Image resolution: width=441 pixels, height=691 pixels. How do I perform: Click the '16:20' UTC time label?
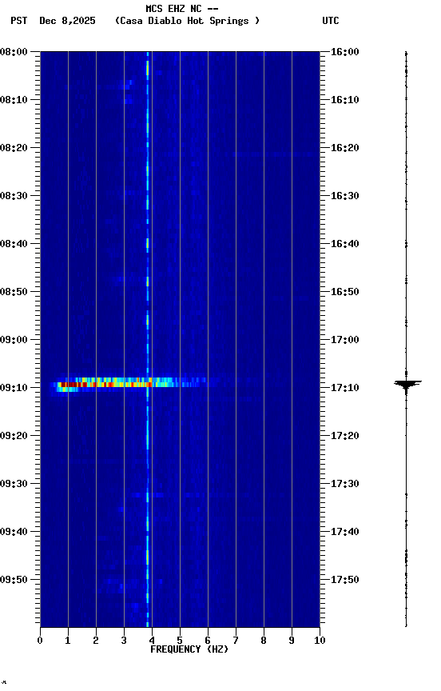pos(345,148)
